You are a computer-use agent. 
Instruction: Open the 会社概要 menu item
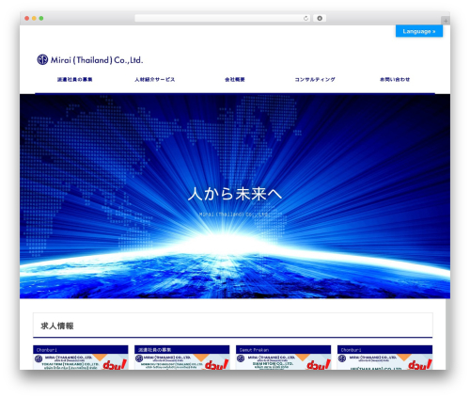(x=235, y=79)
